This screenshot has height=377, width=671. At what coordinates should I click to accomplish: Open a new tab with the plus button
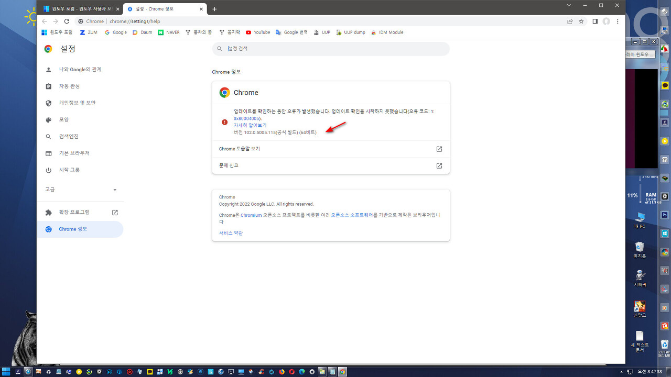(214, 9)
